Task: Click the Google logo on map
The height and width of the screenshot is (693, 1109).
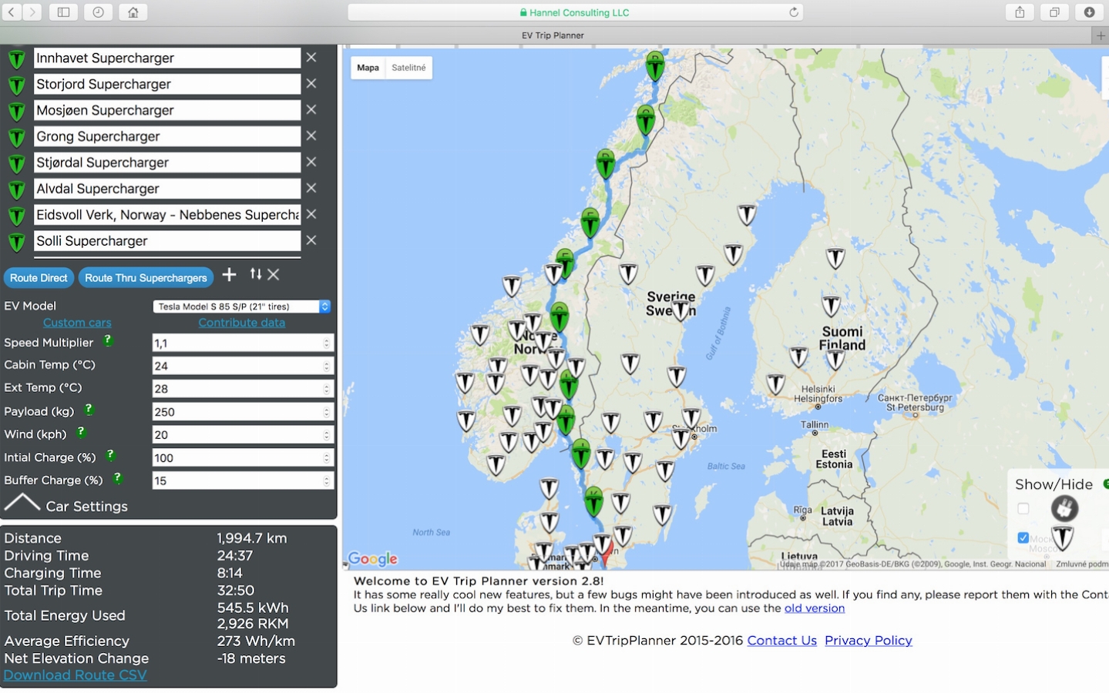Action: pyautogui.click(x=373, y=559)
